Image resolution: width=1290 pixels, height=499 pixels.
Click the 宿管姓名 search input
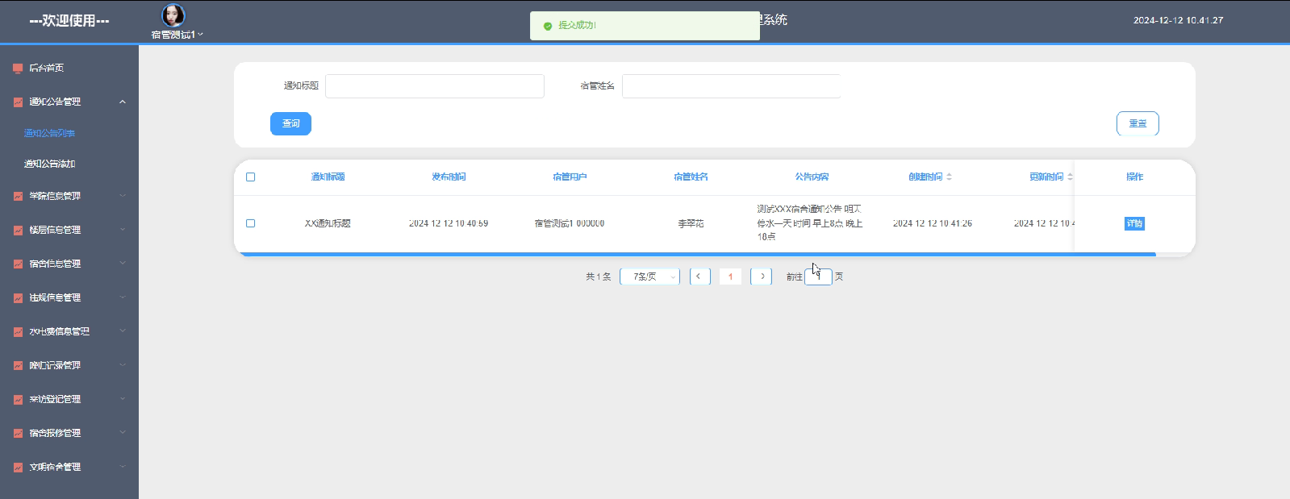click(731, 86)
